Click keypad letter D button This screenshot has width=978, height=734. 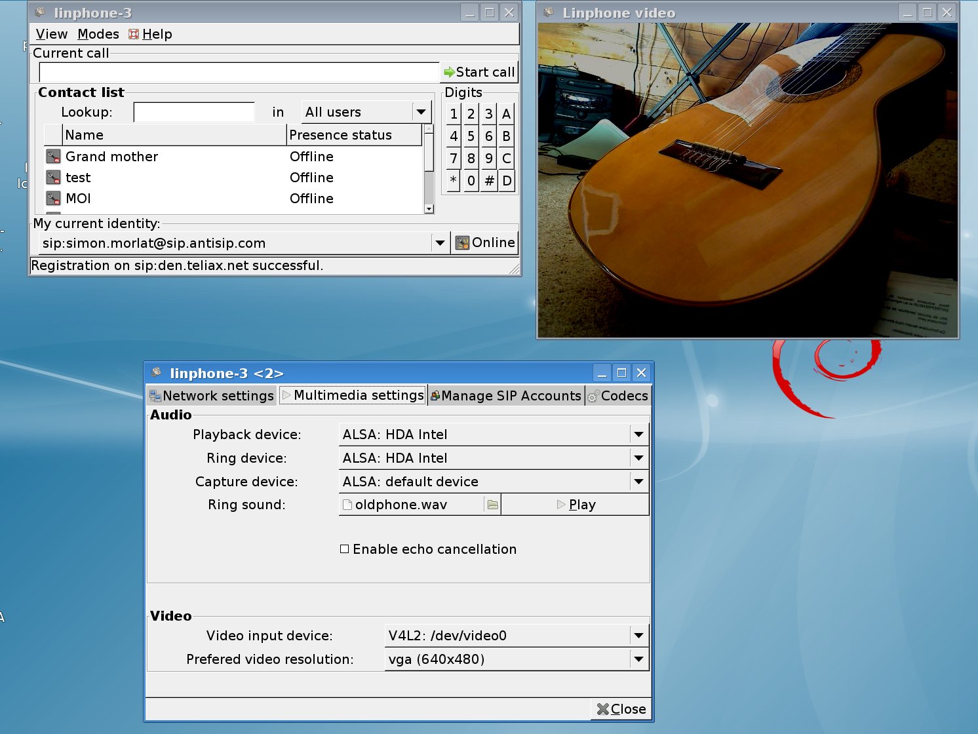(x=506, y=181)
